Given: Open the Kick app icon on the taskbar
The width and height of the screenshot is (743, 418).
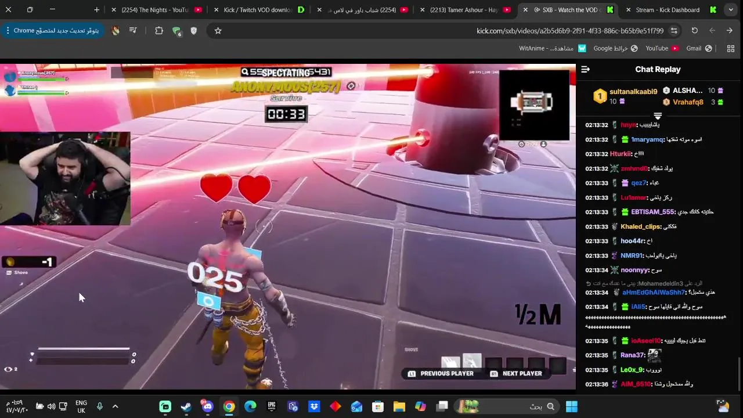Looking at the screenshot, I should [x=165, y=406].
